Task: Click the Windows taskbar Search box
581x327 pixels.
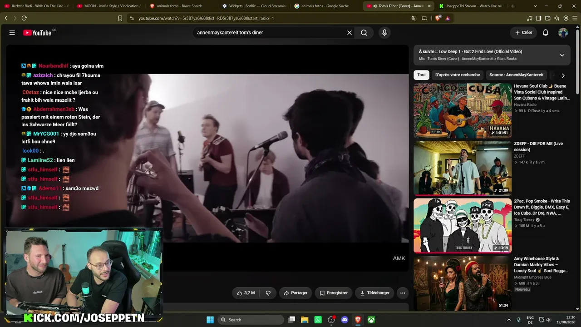Action: pyautogui.click(x=251, y=320)
